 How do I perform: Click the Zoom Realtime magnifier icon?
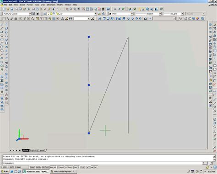(71, 9)
